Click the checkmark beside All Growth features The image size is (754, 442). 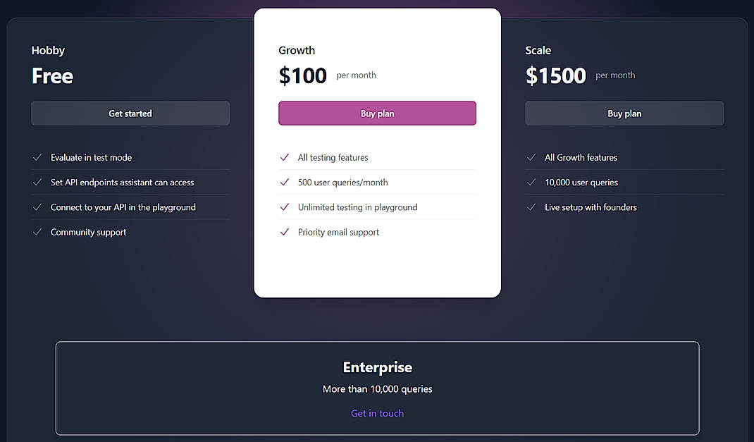point(531,157)
